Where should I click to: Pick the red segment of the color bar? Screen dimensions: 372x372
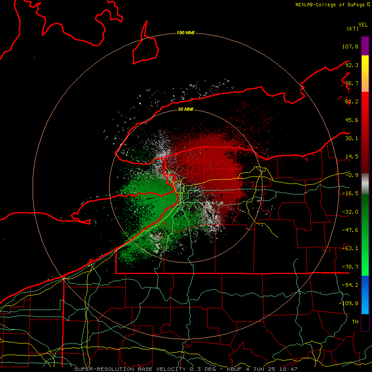click(365, 132)
